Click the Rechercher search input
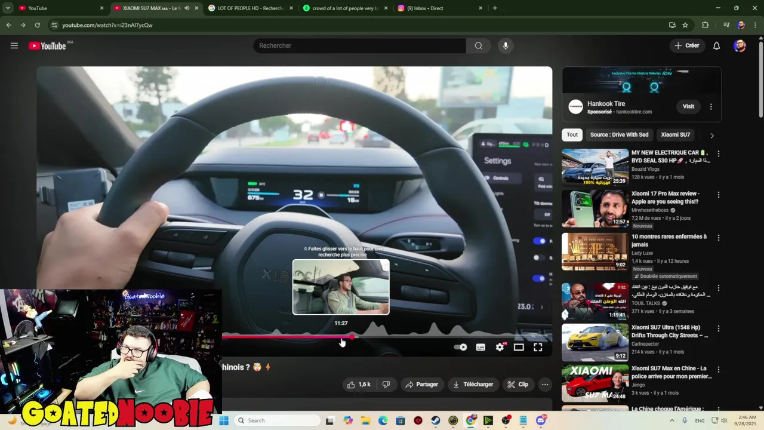This screenshot has width=764, height=430. [360, 46]
